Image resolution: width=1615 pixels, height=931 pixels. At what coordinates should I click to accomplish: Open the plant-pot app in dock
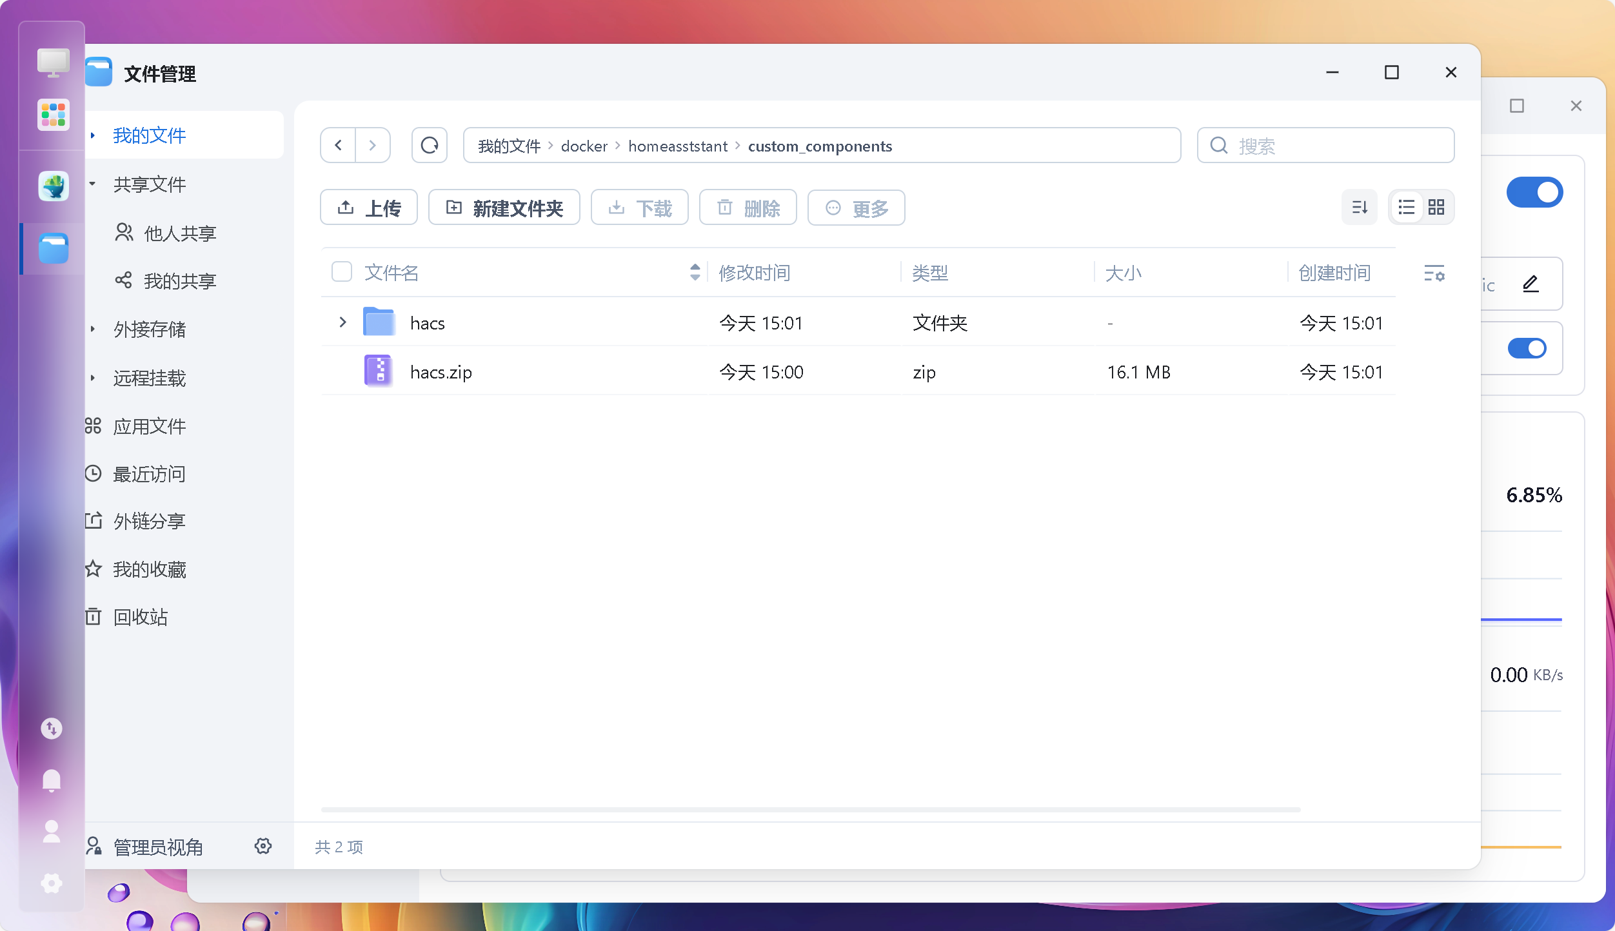click(53, 186)
